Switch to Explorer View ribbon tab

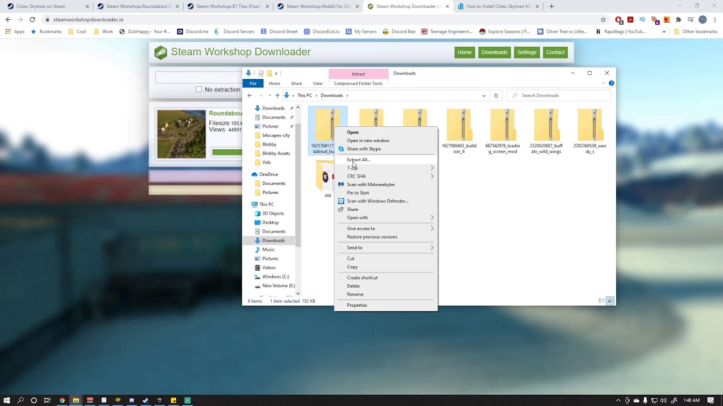click(317, 83)
